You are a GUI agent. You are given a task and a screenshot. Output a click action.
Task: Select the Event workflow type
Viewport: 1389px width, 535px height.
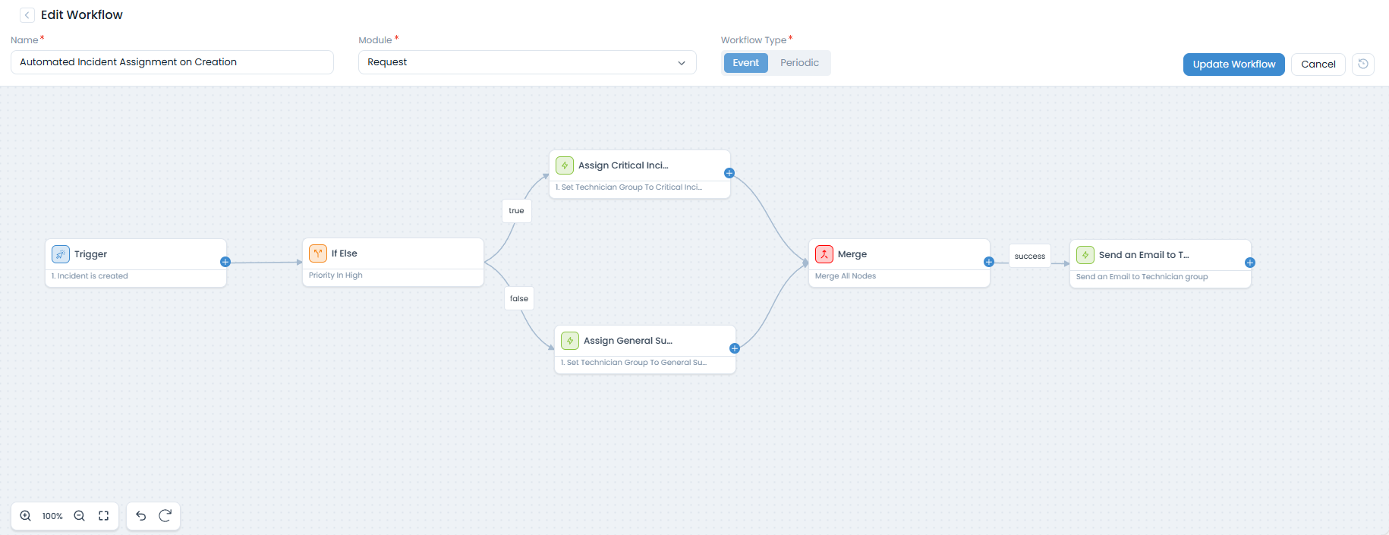click(x=745, y=63)
